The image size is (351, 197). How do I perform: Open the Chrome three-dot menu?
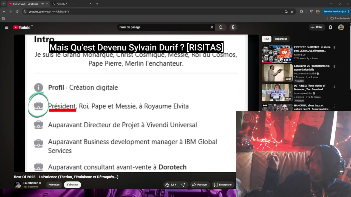pyautogui.click(x=348, y=11)
